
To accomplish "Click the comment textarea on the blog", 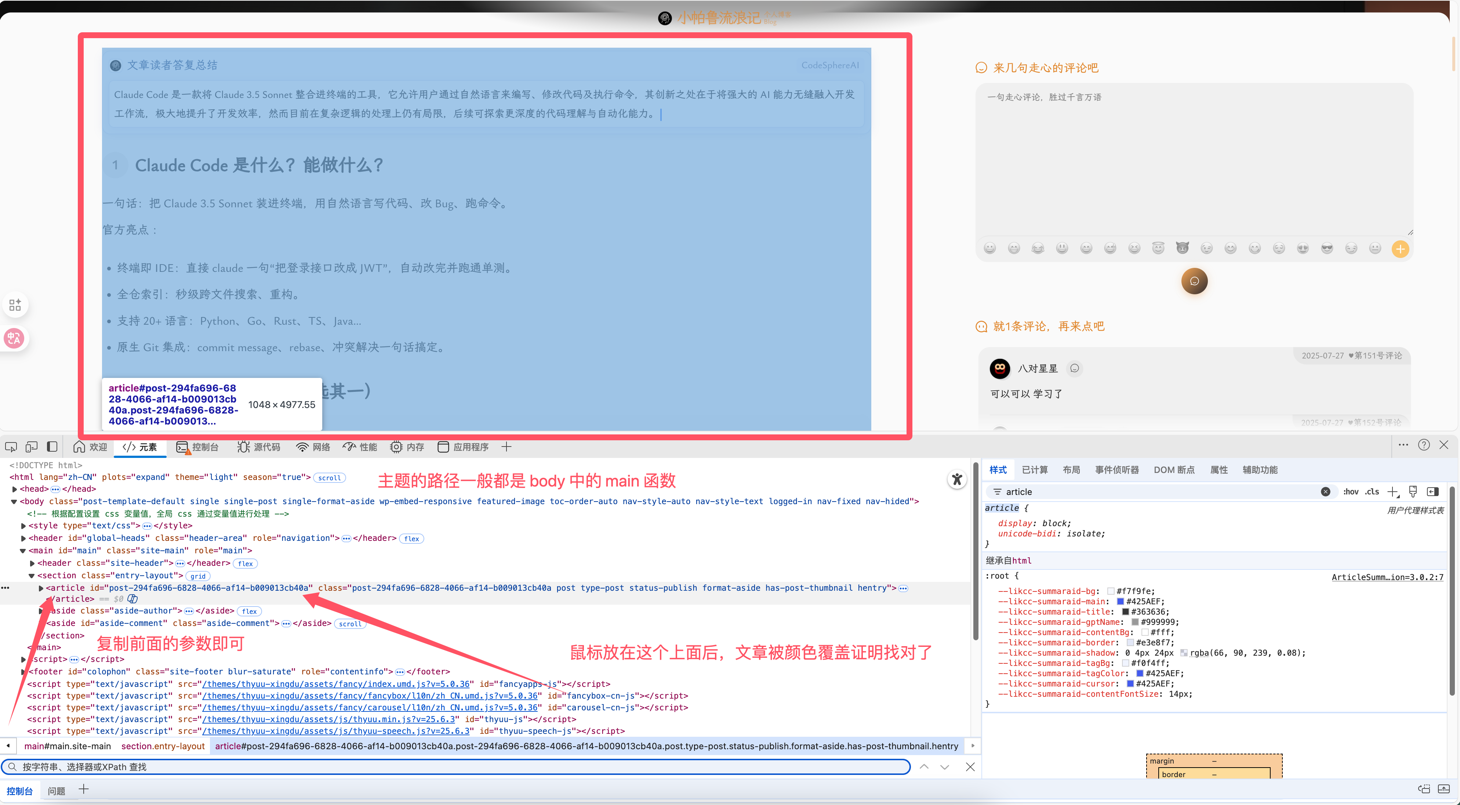I will click(x=1194, y=160).
